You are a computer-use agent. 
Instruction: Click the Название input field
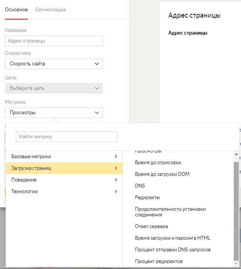pyautogui.click(x=54, y=41)
